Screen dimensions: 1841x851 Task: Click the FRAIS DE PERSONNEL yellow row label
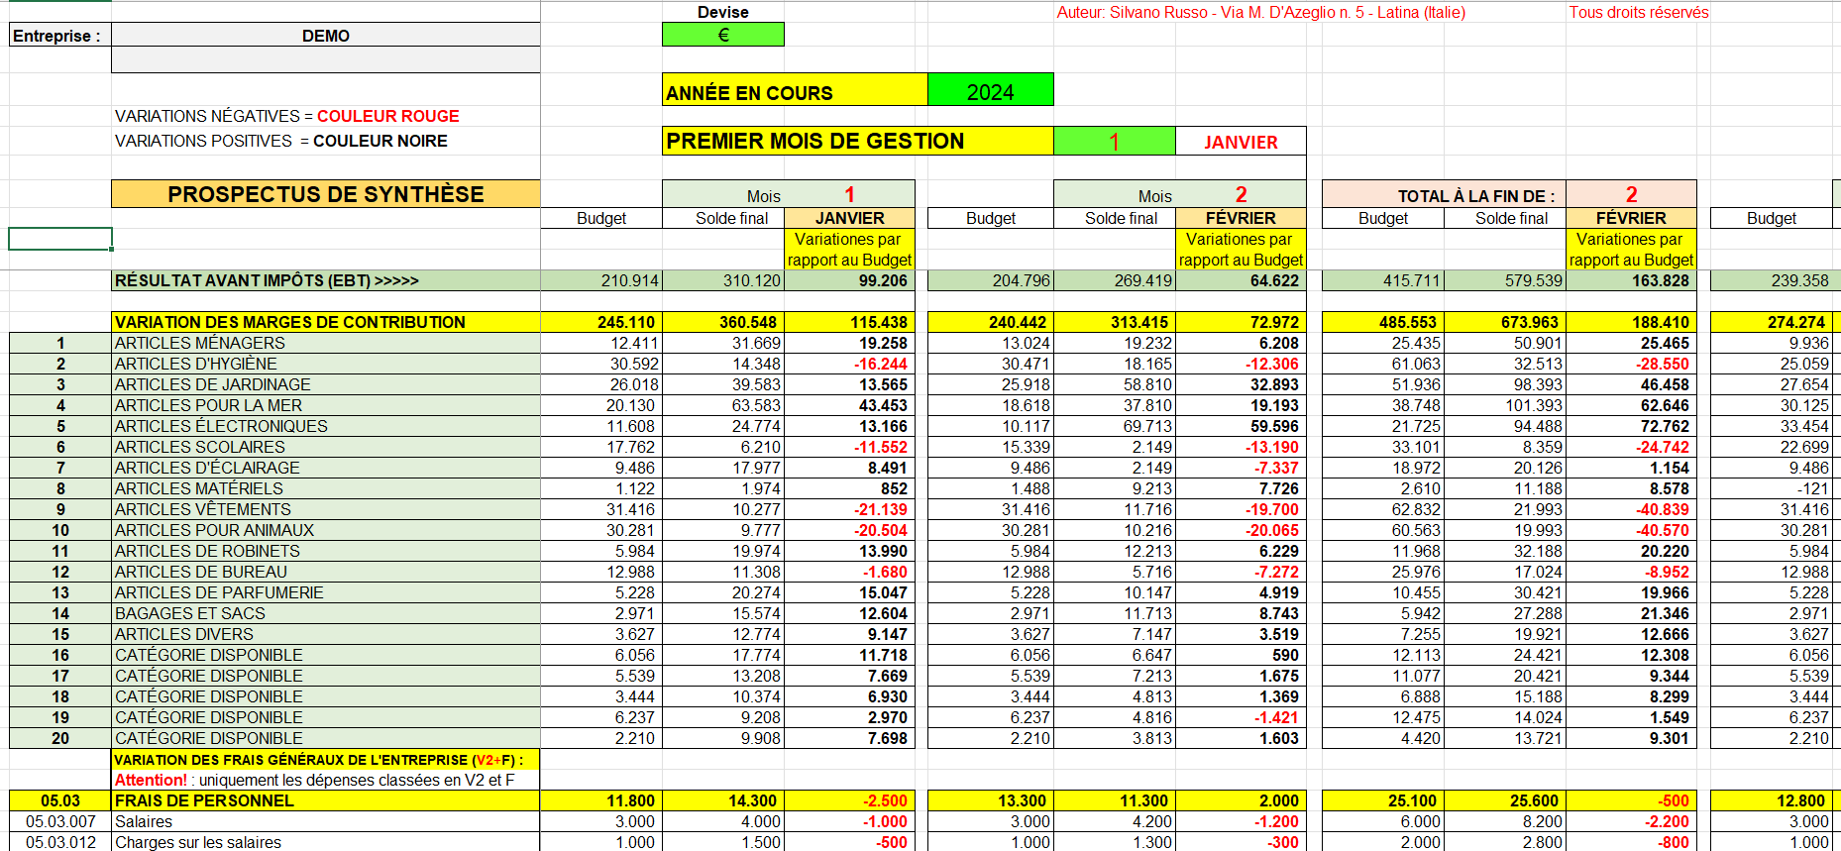pyautogui.click(x=326, y=800)
